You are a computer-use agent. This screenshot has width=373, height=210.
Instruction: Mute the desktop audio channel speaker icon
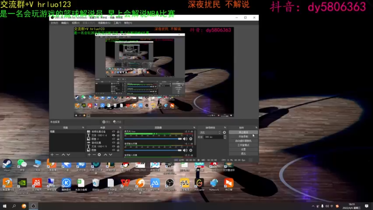click(x=185, y=150)
